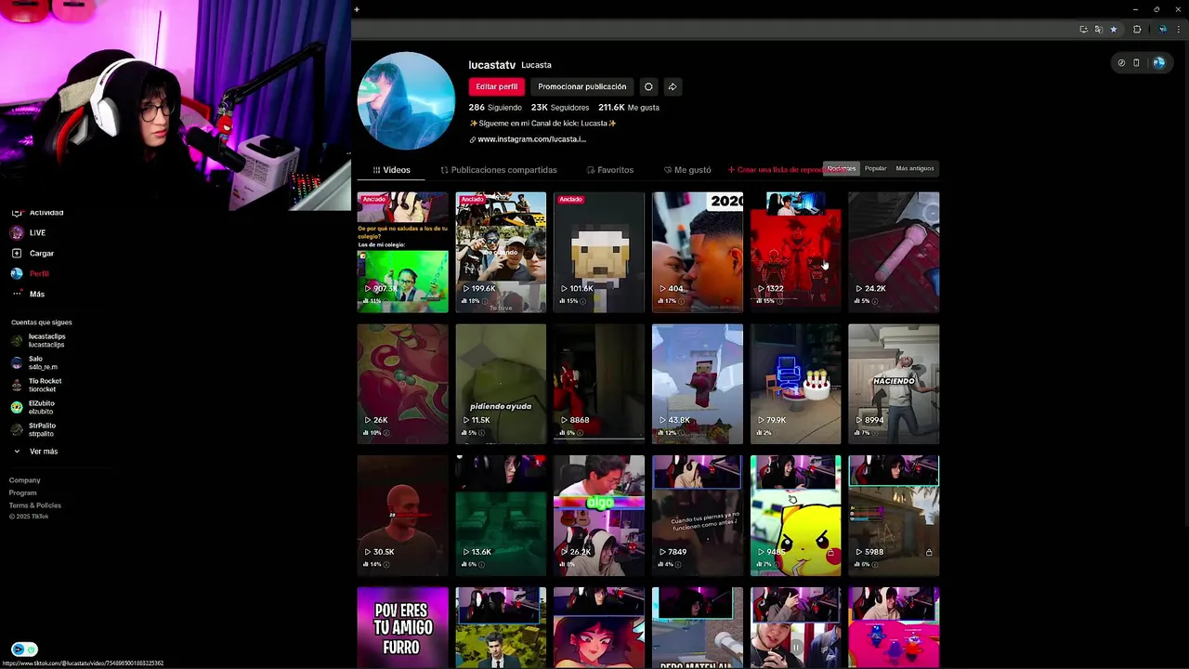Open the LIVE icon in the sidebar
The image size is (1189, 669).
(17, 232)
